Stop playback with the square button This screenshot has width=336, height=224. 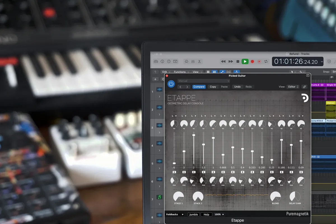coord(238,61)
